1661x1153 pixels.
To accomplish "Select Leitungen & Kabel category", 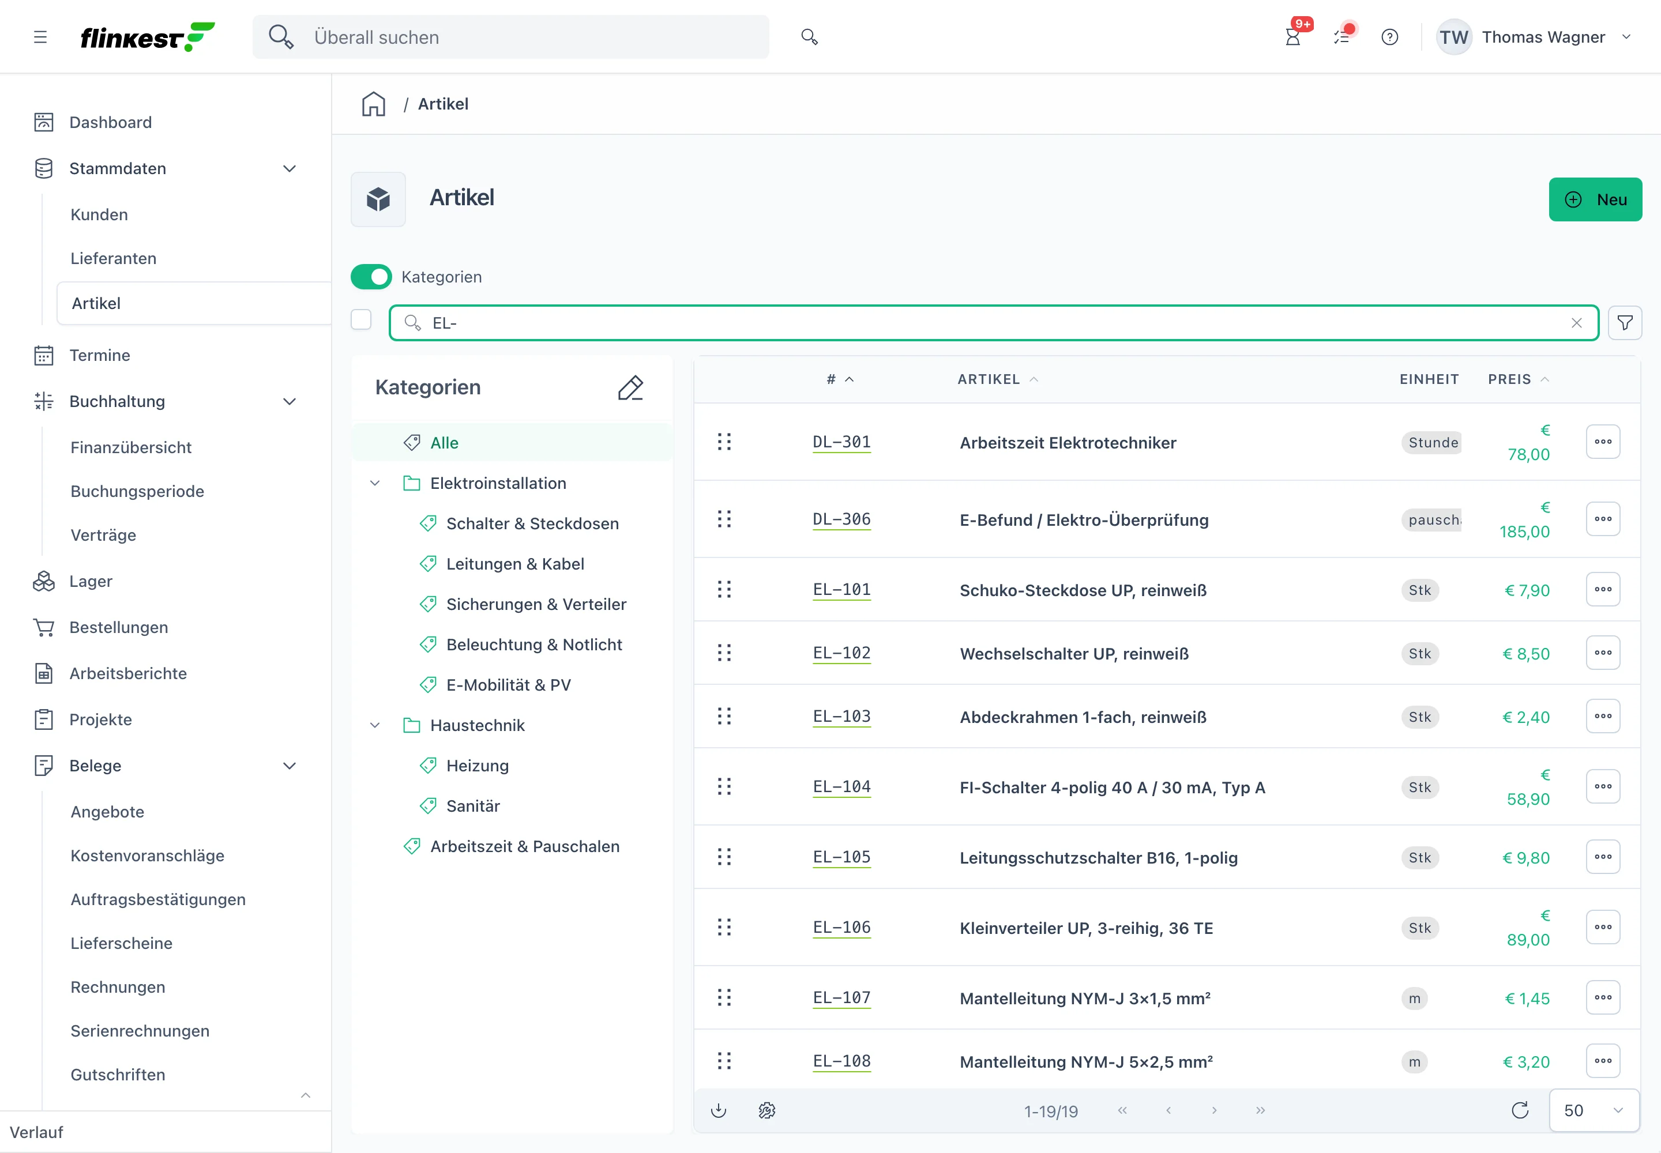I will tap(516, 564).
